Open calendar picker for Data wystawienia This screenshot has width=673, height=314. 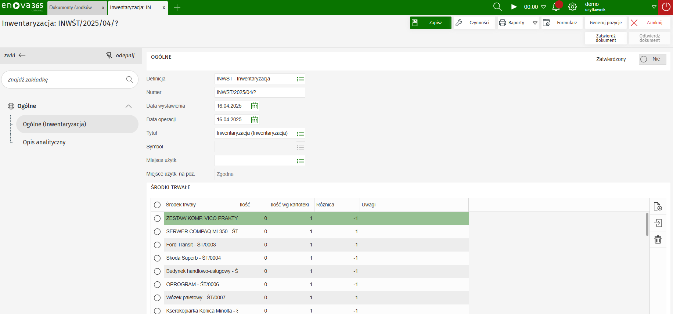coord(255,106)
